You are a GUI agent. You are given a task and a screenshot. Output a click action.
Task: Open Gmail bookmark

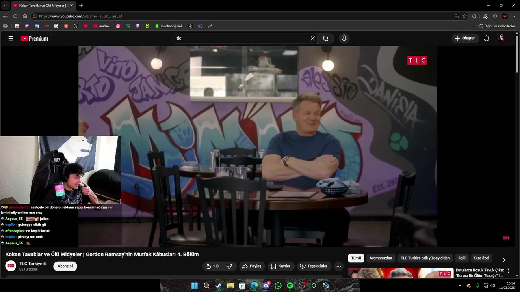pos(46,26)
